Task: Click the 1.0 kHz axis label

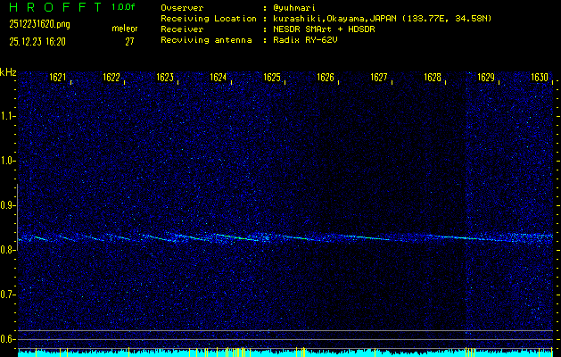Action: click(x=9, y=161)
